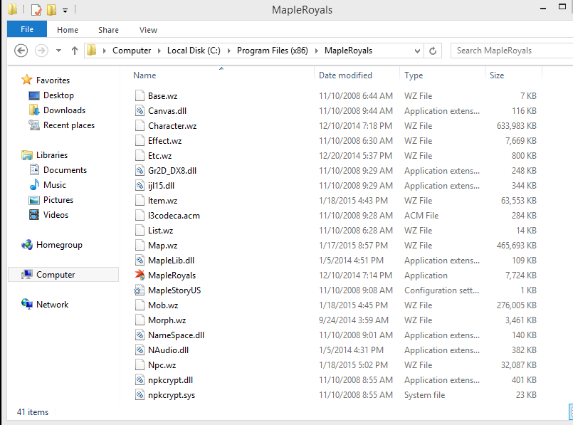The image size is (573, 425).
Task: Open Customize Quick Access Toolbar dropdown
Action: click(65, 11)
